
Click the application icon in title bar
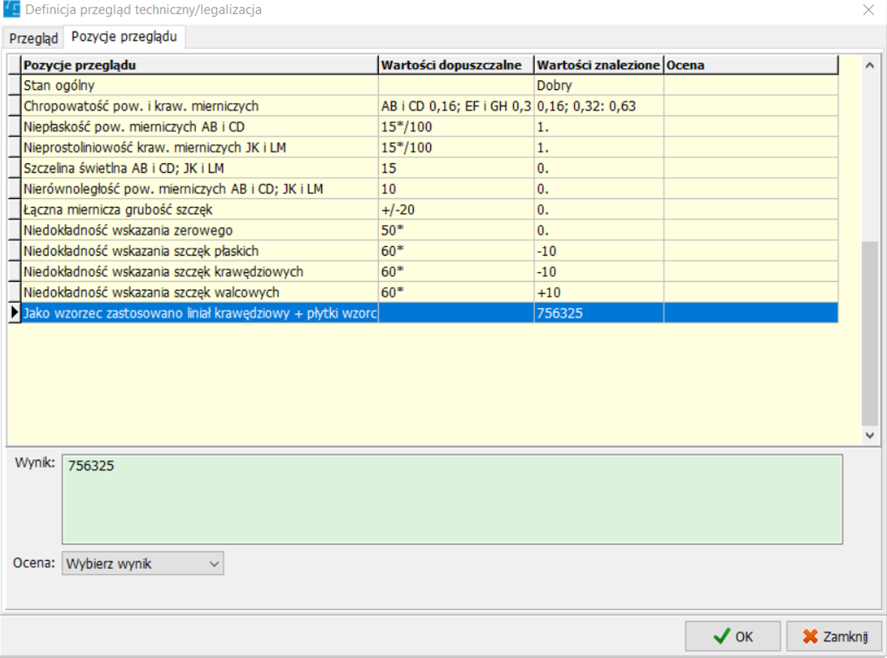pos(12,10)
